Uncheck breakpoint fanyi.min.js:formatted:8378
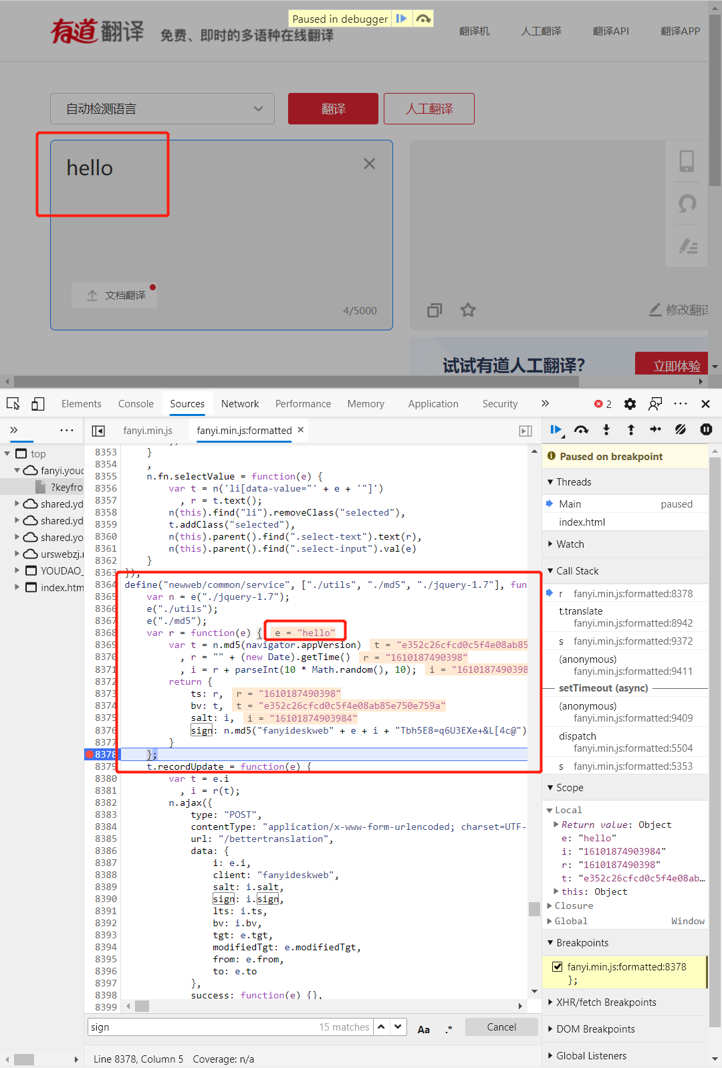 (557, 966)
